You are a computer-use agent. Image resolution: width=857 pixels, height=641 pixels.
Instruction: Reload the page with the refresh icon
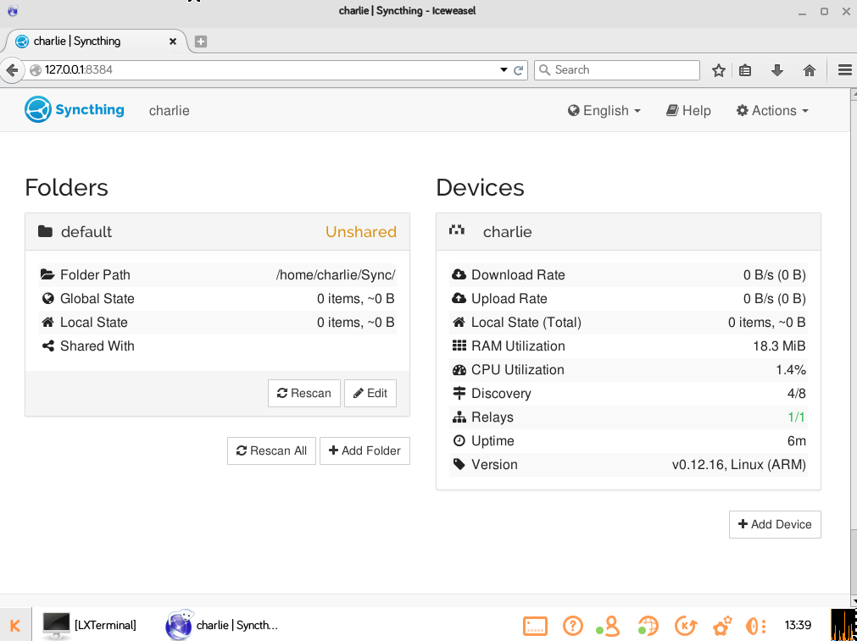[x=519, y=70]
